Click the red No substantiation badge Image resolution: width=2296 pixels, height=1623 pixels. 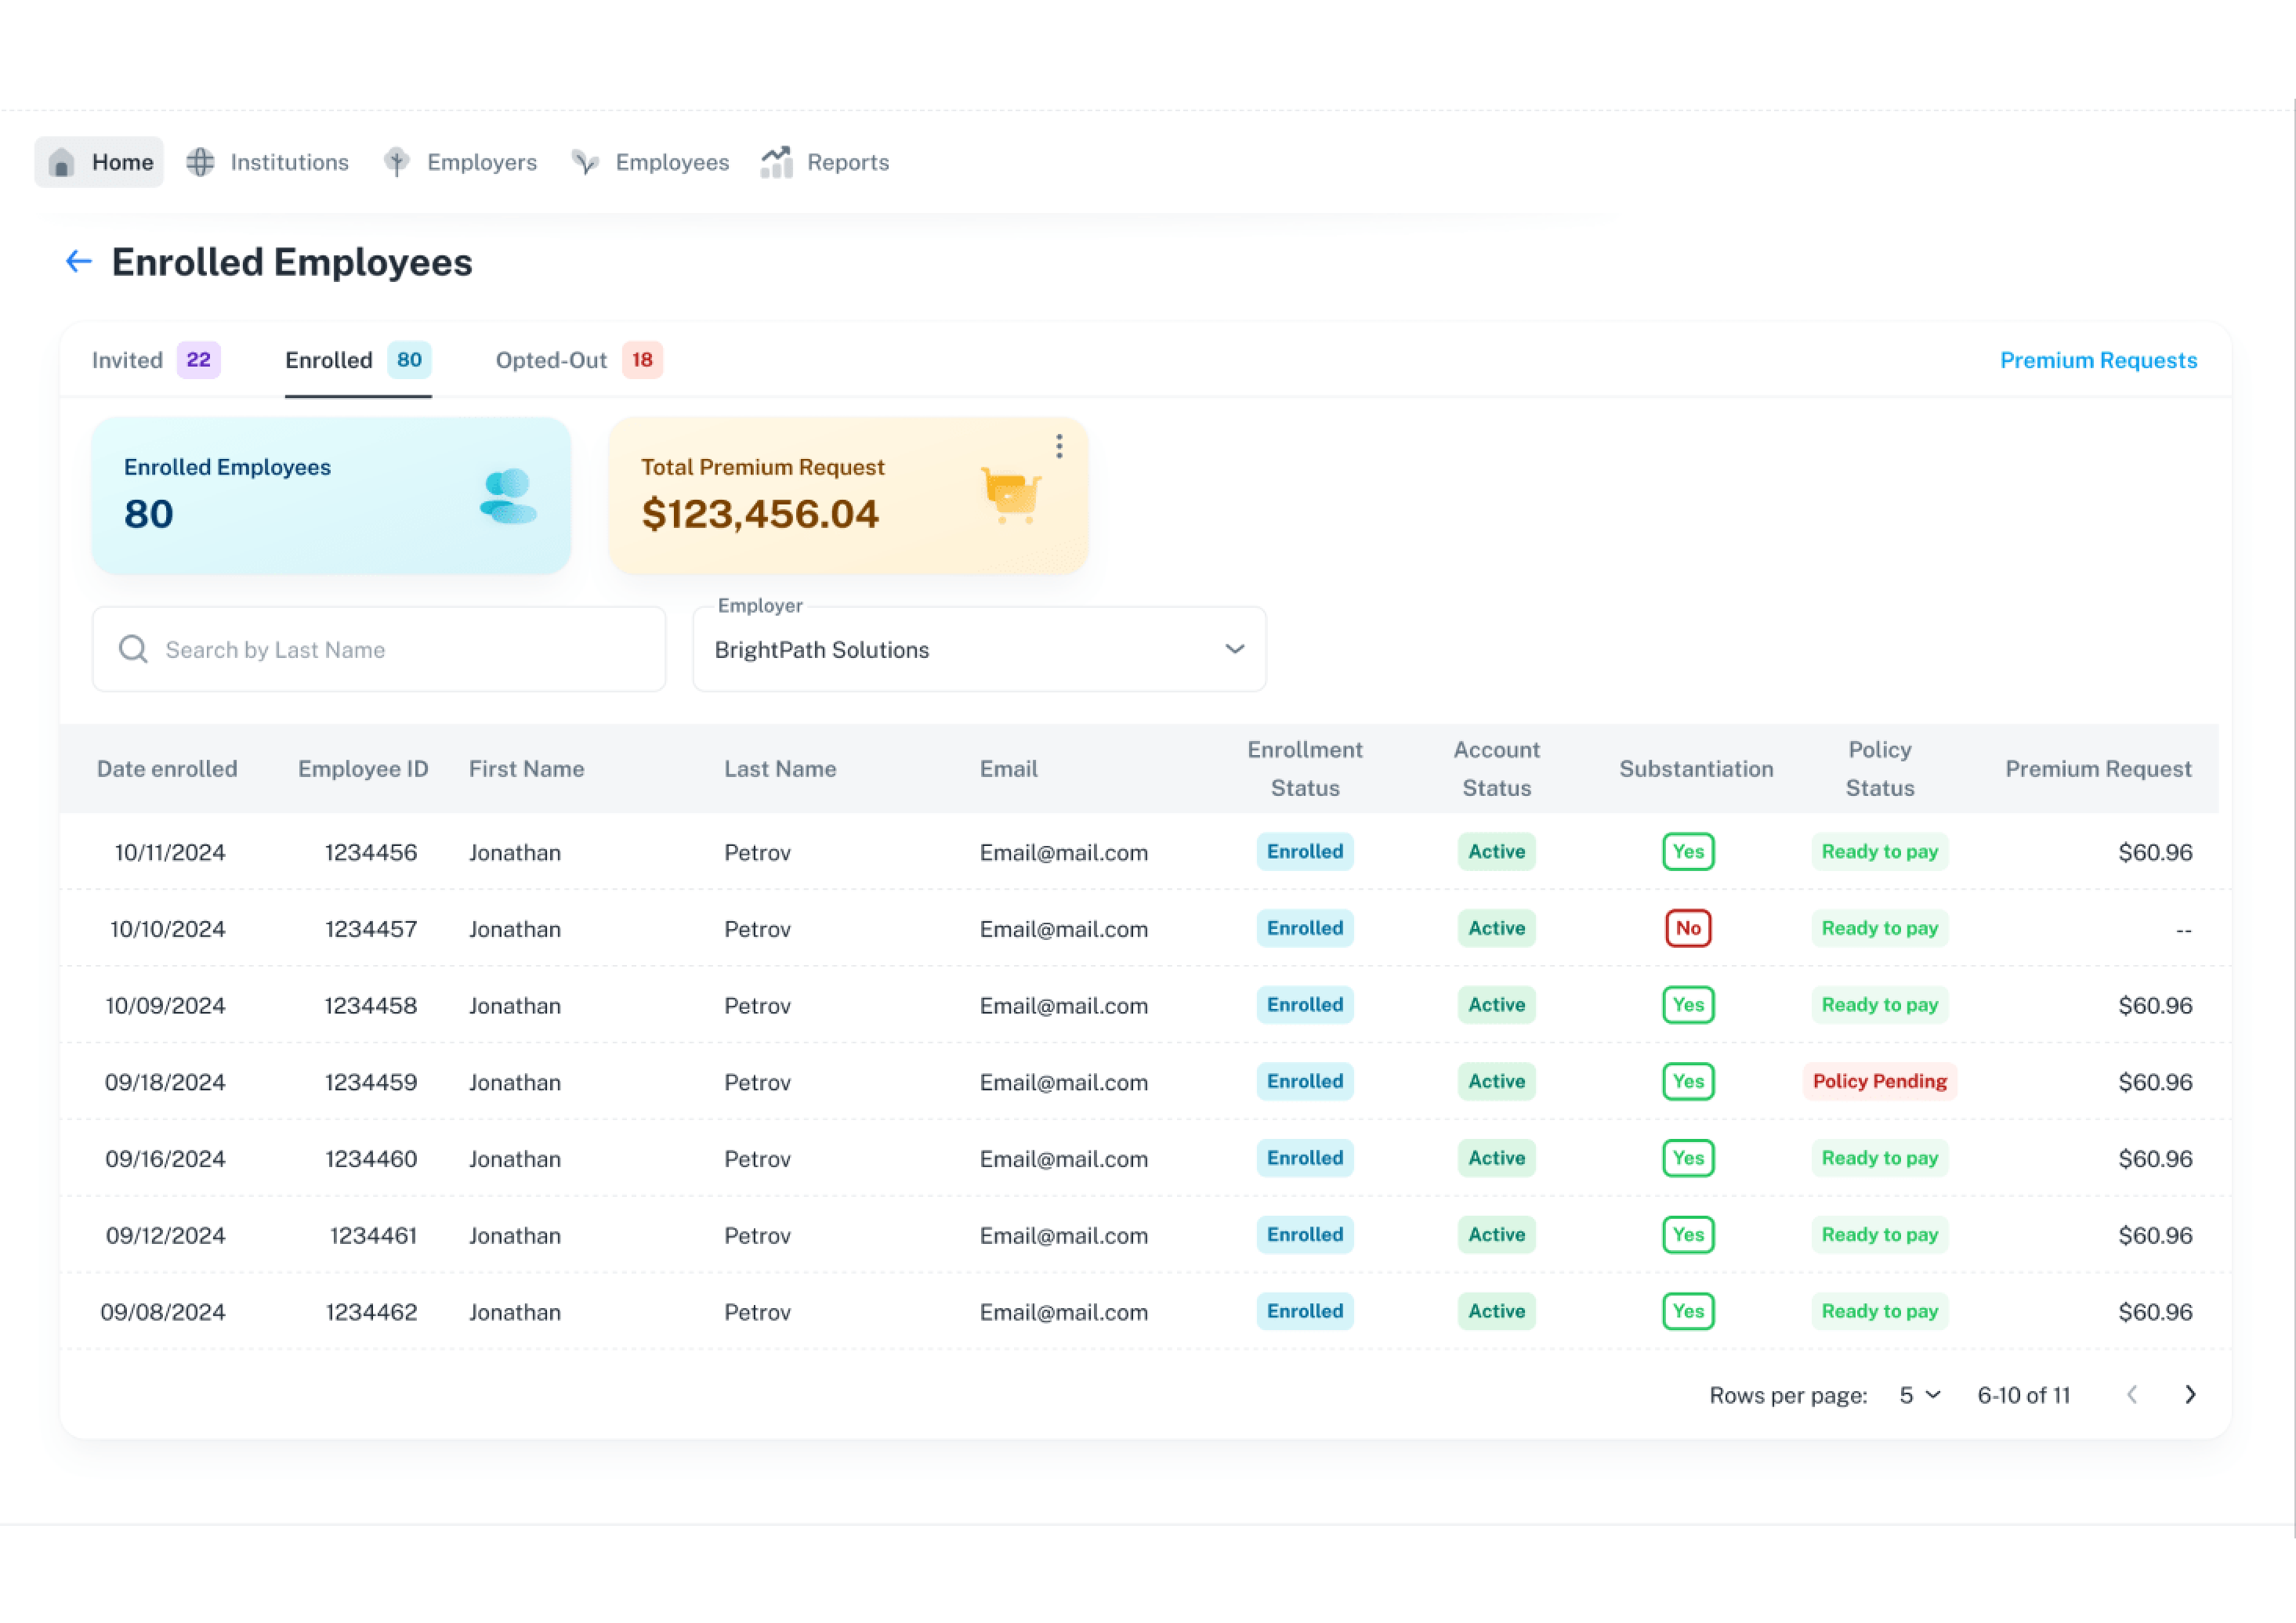1688,928
